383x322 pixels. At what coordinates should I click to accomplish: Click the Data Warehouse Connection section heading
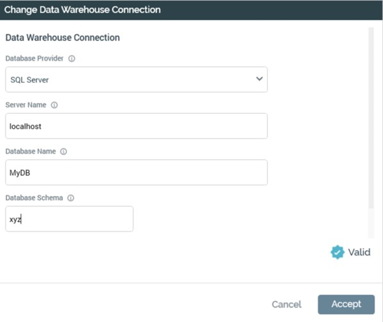tap(62, 37)
